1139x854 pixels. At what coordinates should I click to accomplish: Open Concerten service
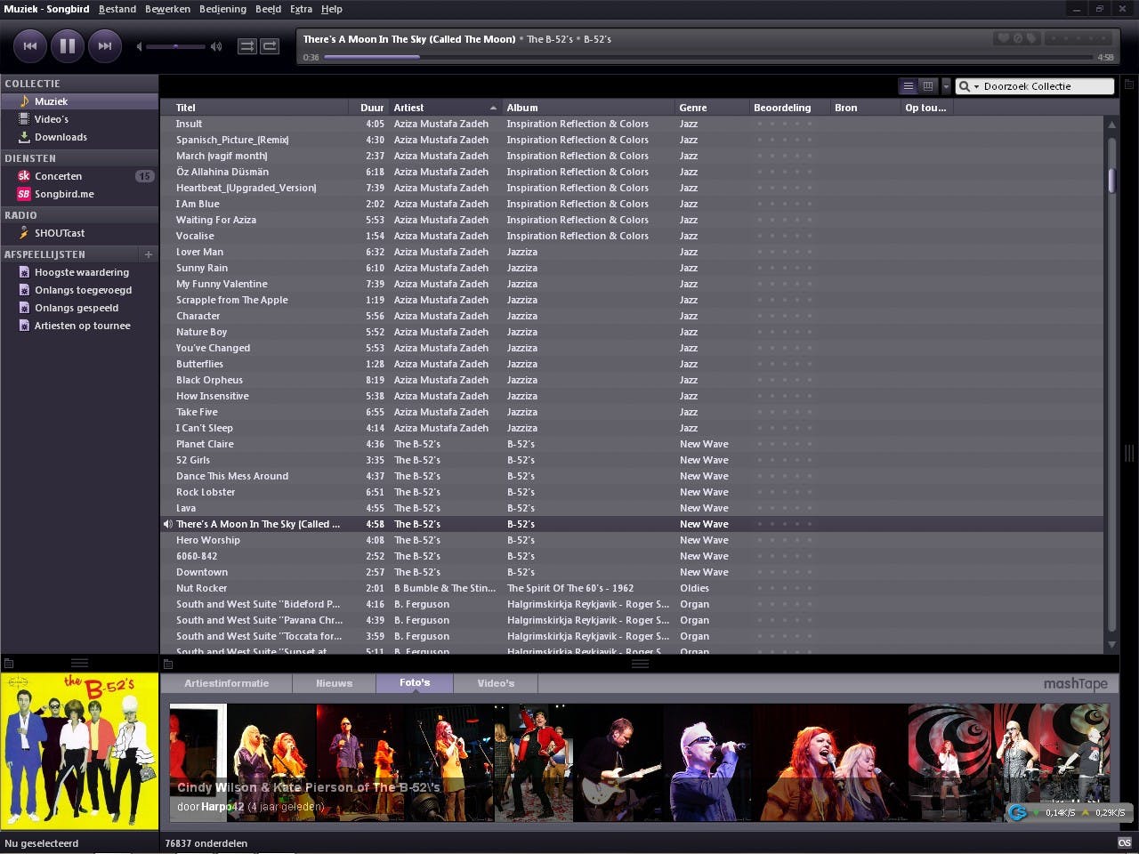pos(79,176)
